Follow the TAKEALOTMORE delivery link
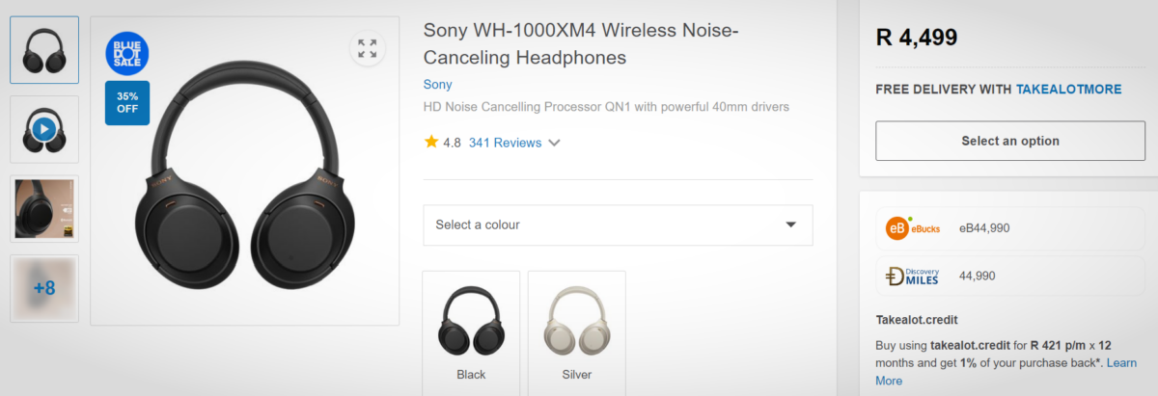The image size is (1158, 396). pos(1068,89)
